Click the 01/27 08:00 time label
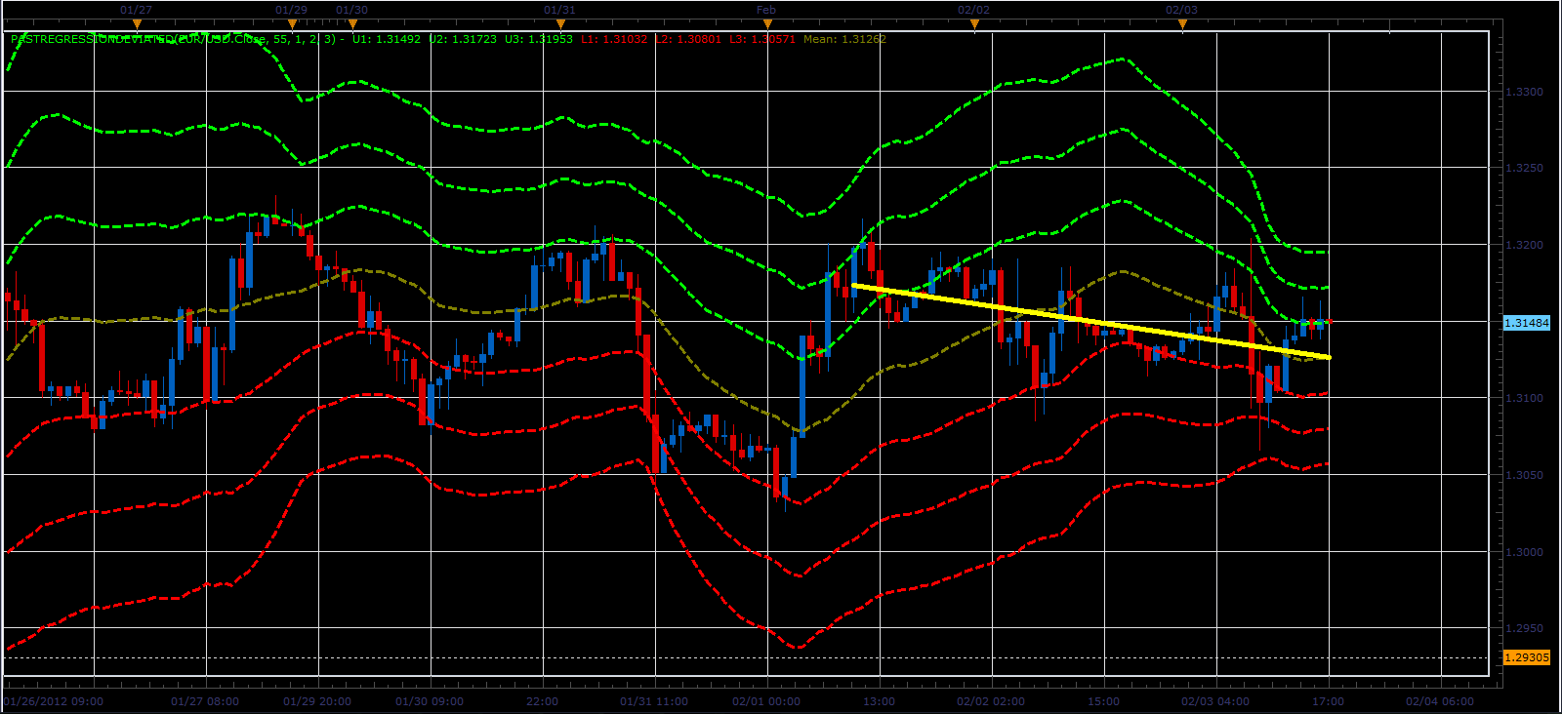The height and width of the screenshot is (714, 1562). click(204, 700)
